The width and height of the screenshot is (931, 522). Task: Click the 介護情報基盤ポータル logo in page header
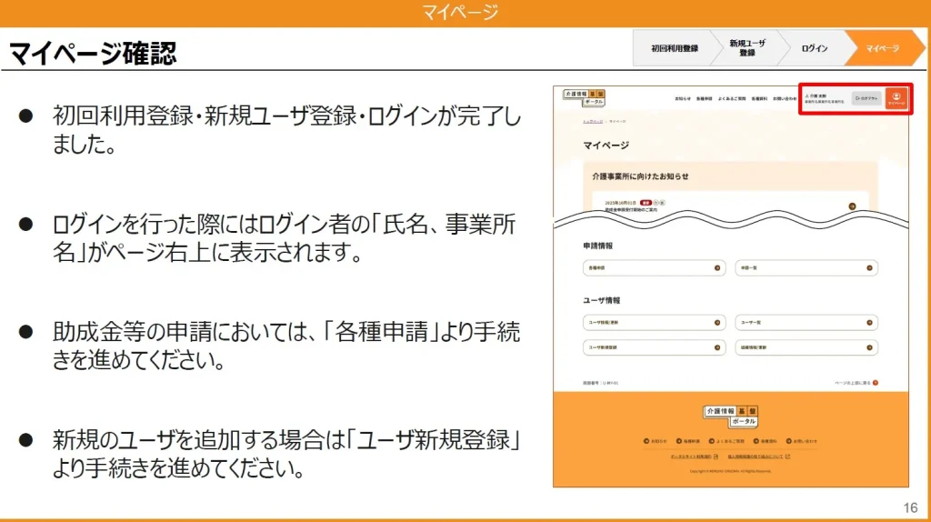[x=583, y=97]
